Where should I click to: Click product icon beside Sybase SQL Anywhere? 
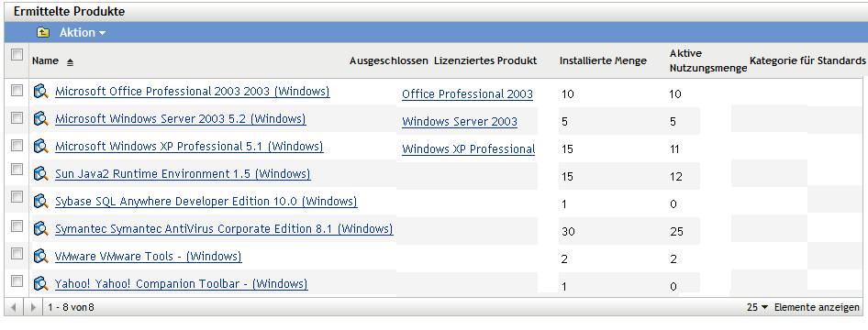pyautogui.click(x=41, y=201)
